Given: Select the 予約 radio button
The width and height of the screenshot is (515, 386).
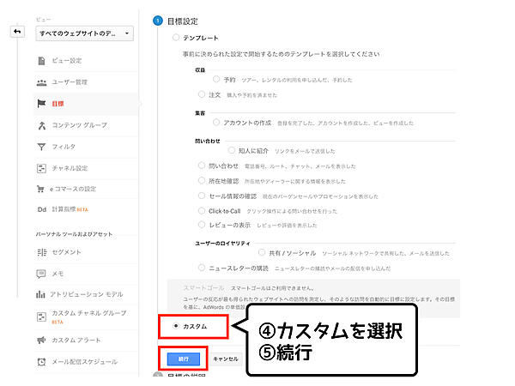Looking at the screenshot, I should pyautogui.click(x=216, y=79).
